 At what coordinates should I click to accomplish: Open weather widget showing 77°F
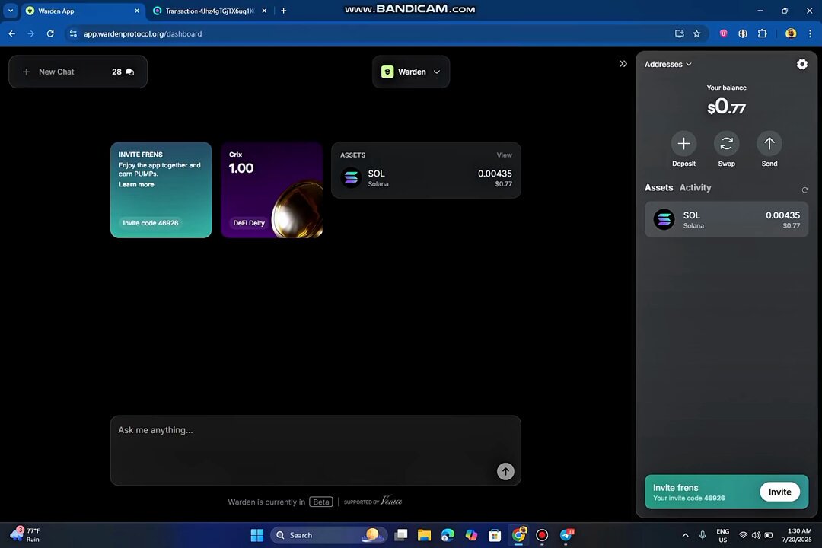tap(24, 535)
